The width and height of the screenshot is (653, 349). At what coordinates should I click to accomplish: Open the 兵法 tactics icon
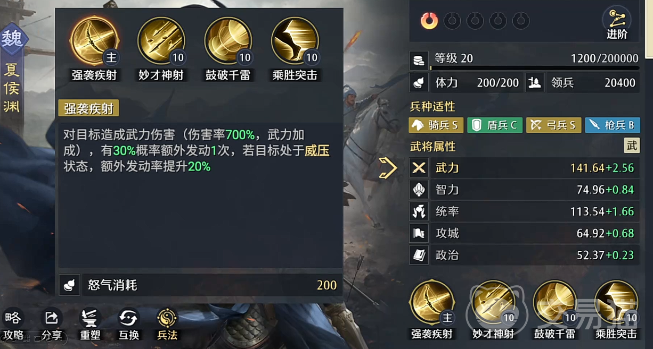167,325
